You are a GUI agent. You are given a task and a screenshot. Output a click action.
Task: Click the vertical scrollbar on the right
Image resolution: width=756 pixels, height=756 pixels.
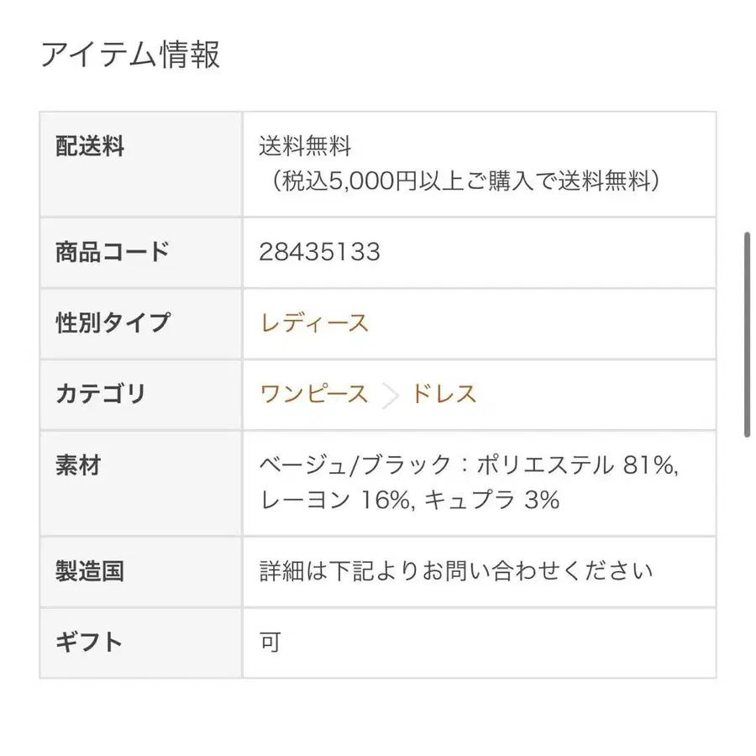[747, 334]
